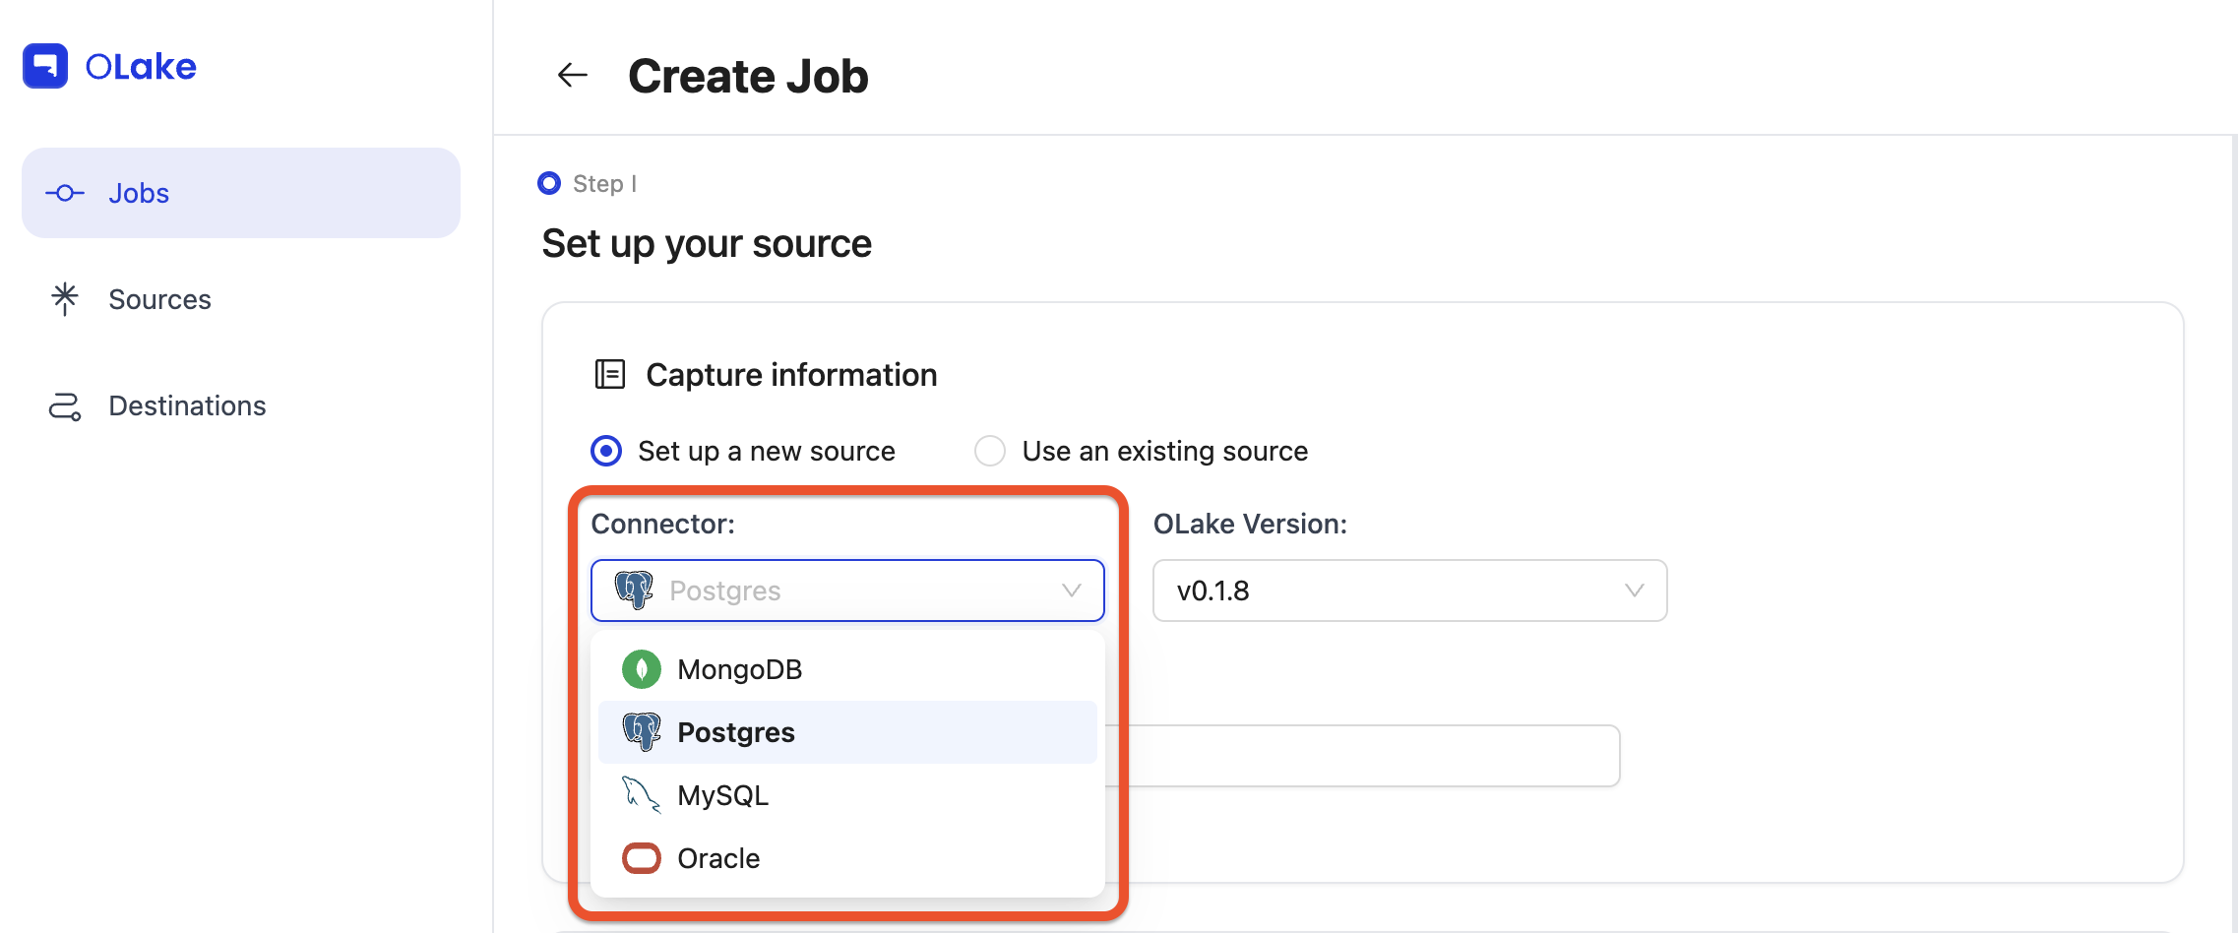
Task: Click the Postgres elephant icon in the dropdown list
Action: (x=642, y=732)
